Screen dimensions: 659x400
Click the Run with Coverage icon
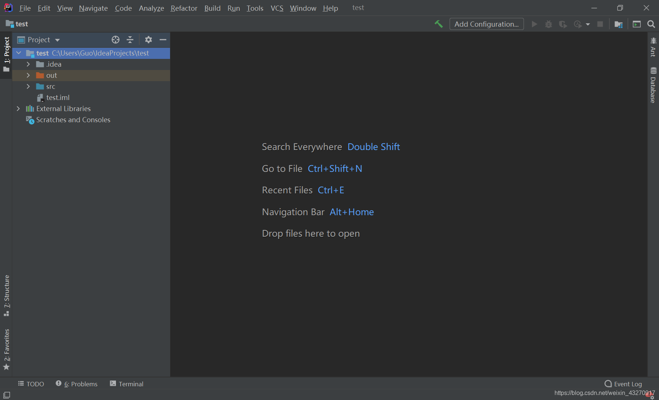pyautogui.click(x=563, y=24)
